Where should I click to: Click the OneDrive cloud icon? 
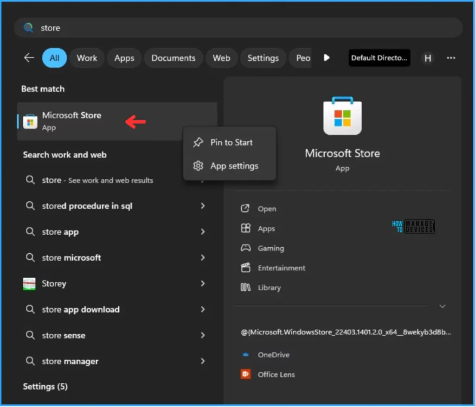[x=246, y=355]
